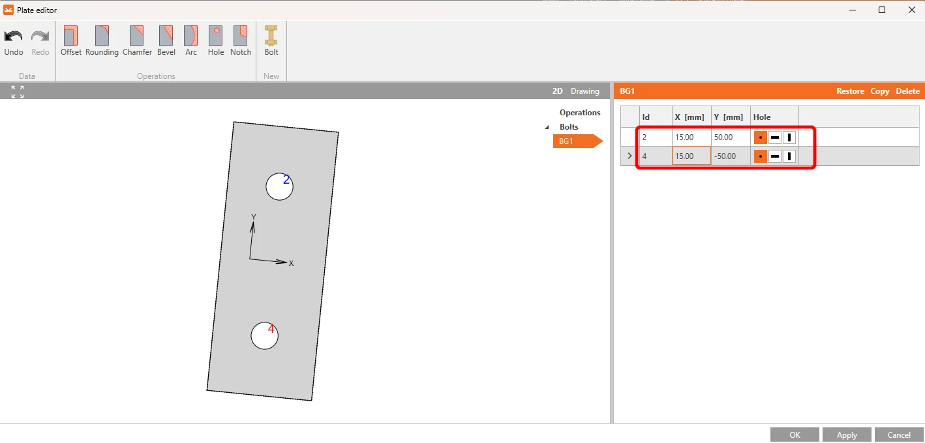
Task: Collapse the Bolts tree node
Action: point(547,127)
